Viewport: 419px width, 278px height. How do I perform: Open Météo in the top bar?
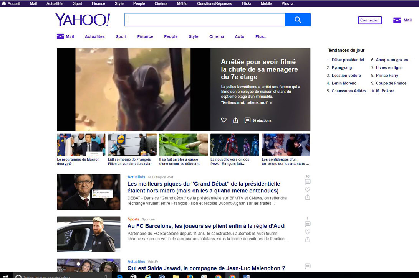[x=182, y=3]
